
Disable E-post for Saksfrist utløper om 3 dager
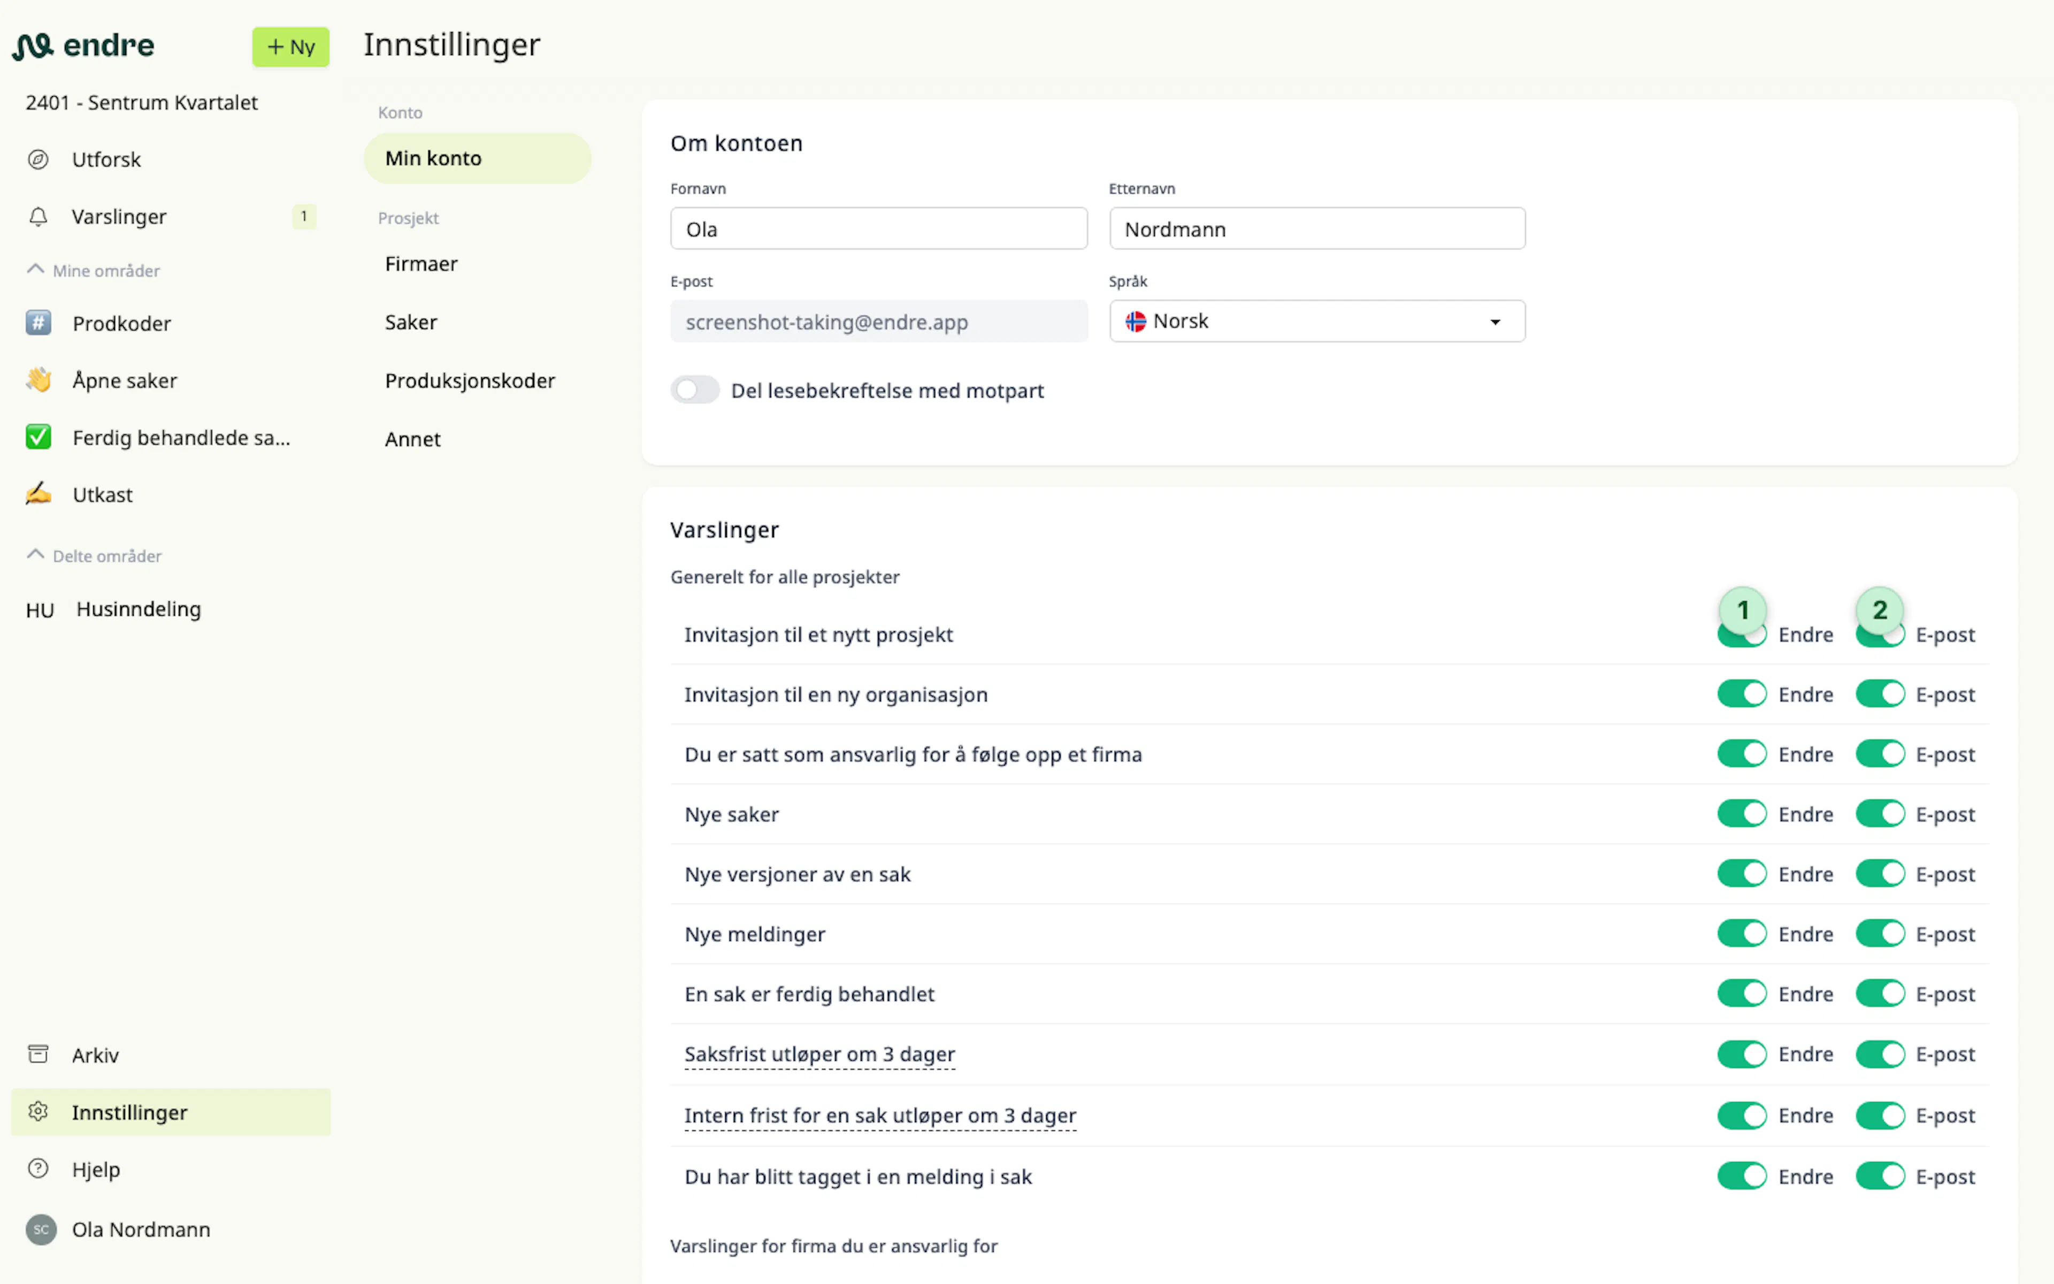[x=1880, y=1054]
